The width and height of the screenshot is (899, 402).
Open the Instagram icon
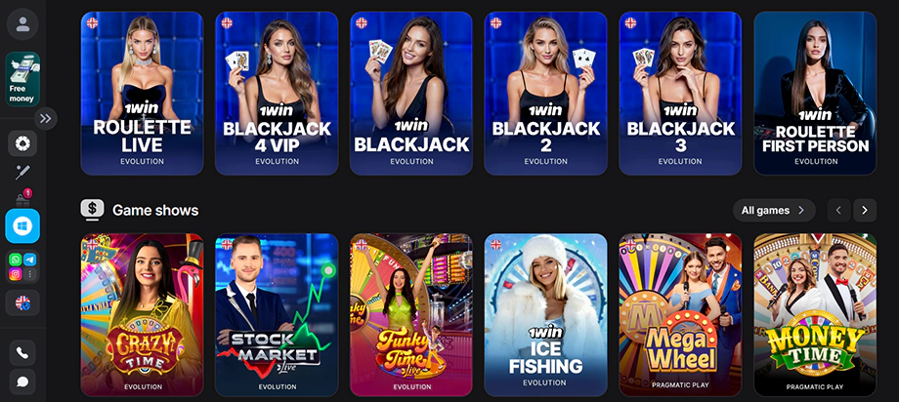tap(16, 274)
